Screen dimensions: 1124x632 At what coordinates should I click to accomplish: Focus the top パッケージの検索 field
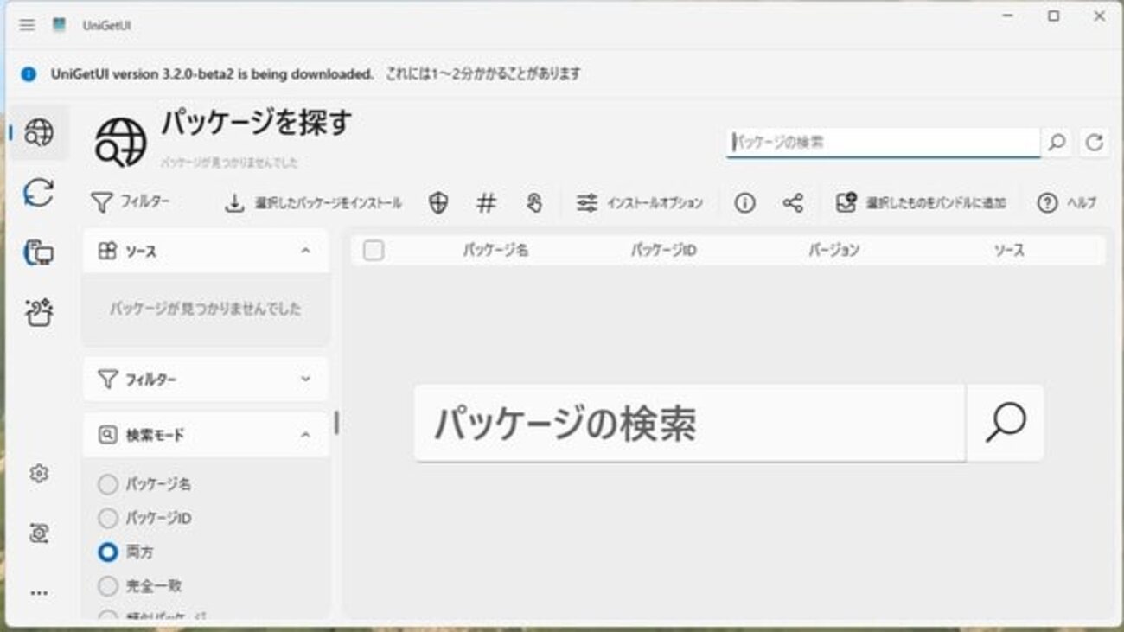coord(884,143)
